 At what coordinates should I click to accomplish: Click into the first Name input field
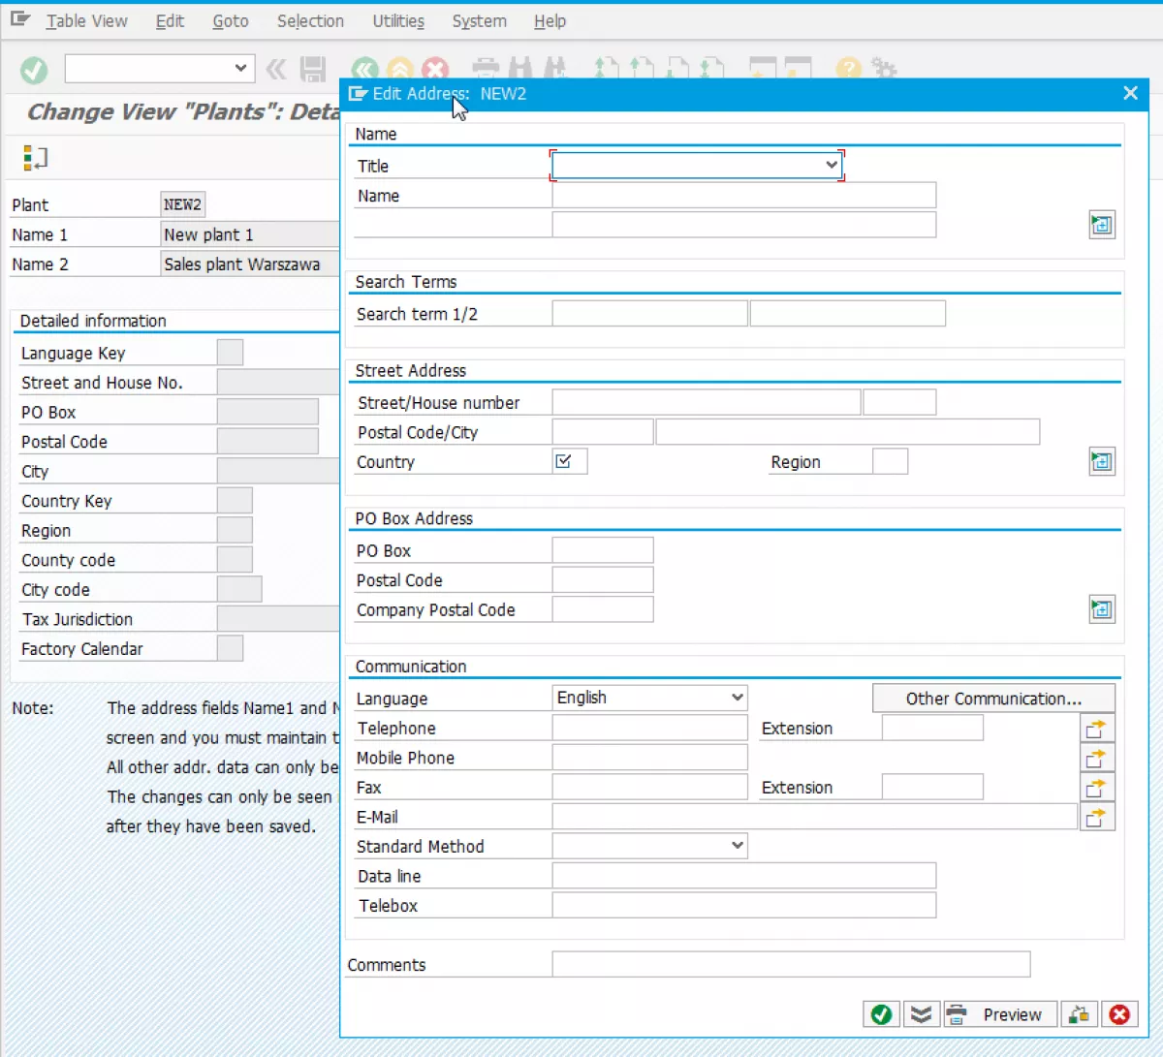[x=744, y=195]
